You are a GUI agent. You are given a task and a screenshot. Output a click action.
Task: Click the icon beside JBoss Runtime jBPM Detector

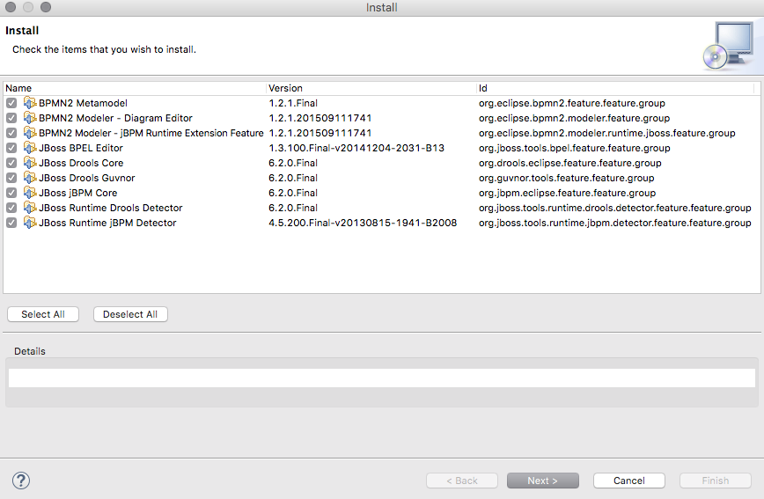pos(30,223)
